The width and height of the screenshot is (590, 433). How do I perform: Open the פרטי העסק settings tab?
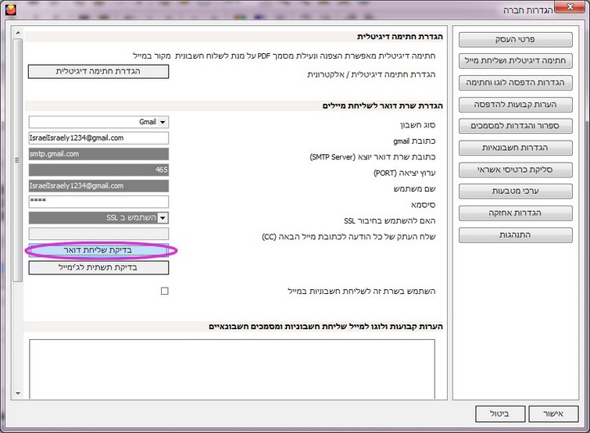coord(515,39)
